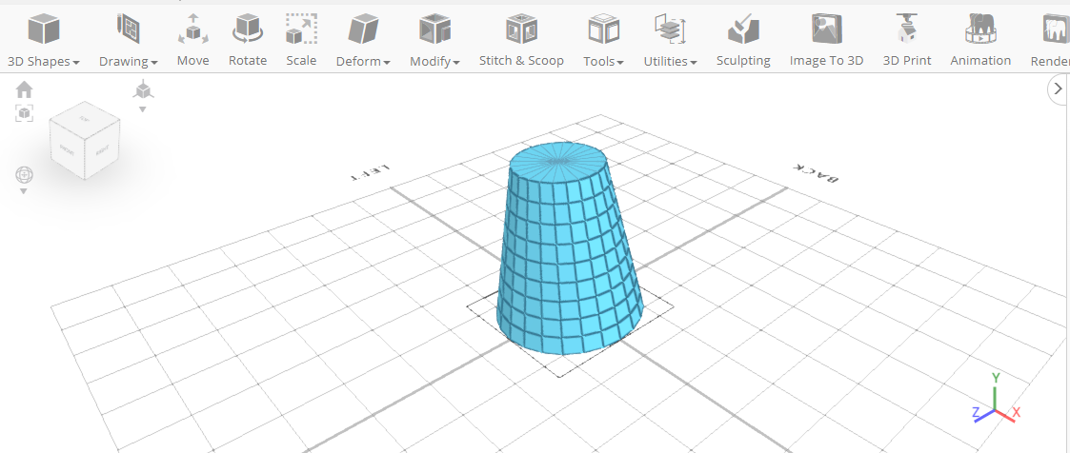The height and width of the screenshot is (453, 1070).
Task: Click the view cube navigator
Action: (85, 140)
